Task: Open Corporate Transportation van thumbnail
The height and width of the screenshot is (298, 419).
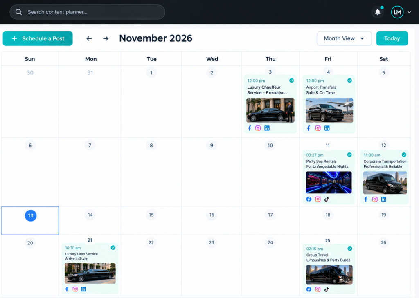Action: [385, 183]
